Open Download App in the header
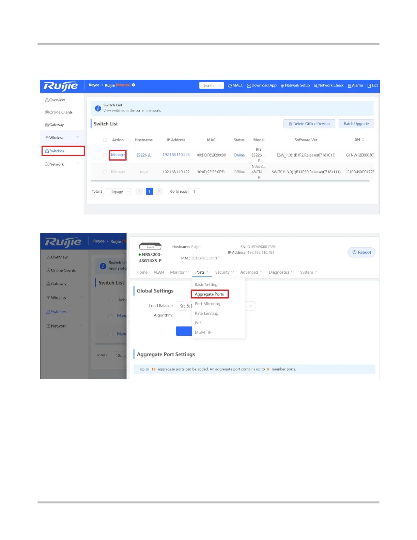 (x=262, y=86)
